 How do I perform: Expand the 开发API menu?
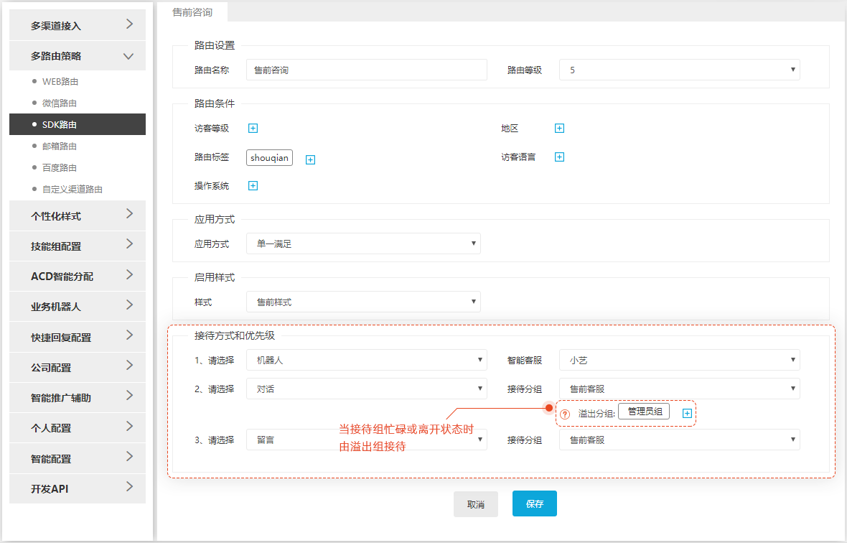(78, 488)
